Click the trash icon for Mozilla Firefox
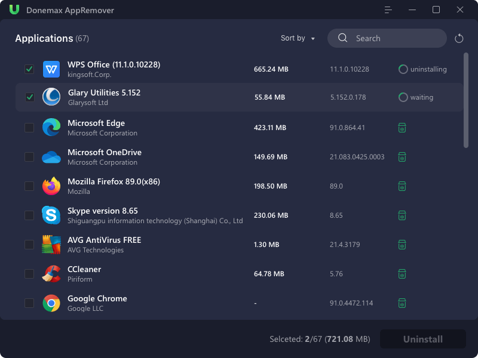 tap(403, 186)
